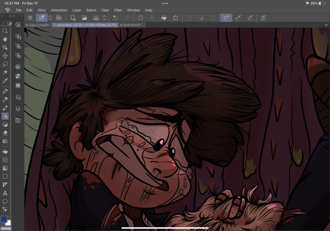This screenshot has width=330, height=231.
Task: Select the Lasso selection tool
Action: coord(5,64)
